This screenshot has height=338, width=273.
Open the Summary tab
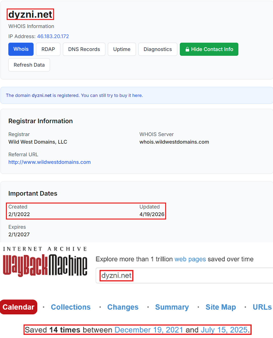coord(172,307)
